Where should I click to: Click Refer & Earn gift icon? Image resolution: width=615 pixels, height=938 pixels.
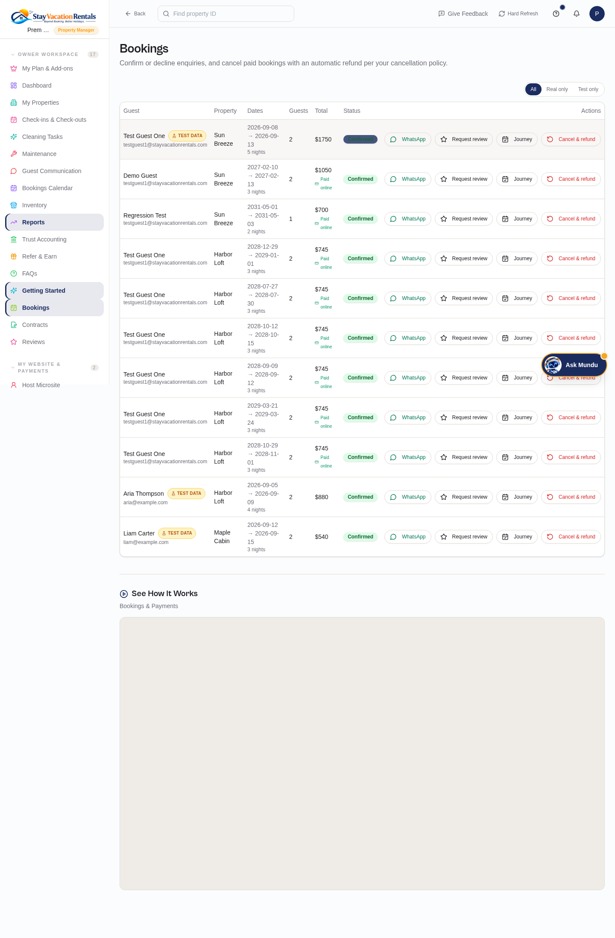coord(14,256)
